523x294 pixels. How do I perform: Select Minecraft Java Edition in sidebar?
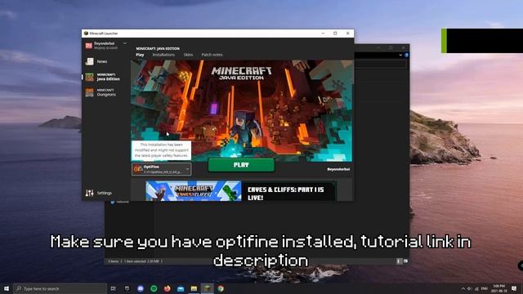(103, 77)
